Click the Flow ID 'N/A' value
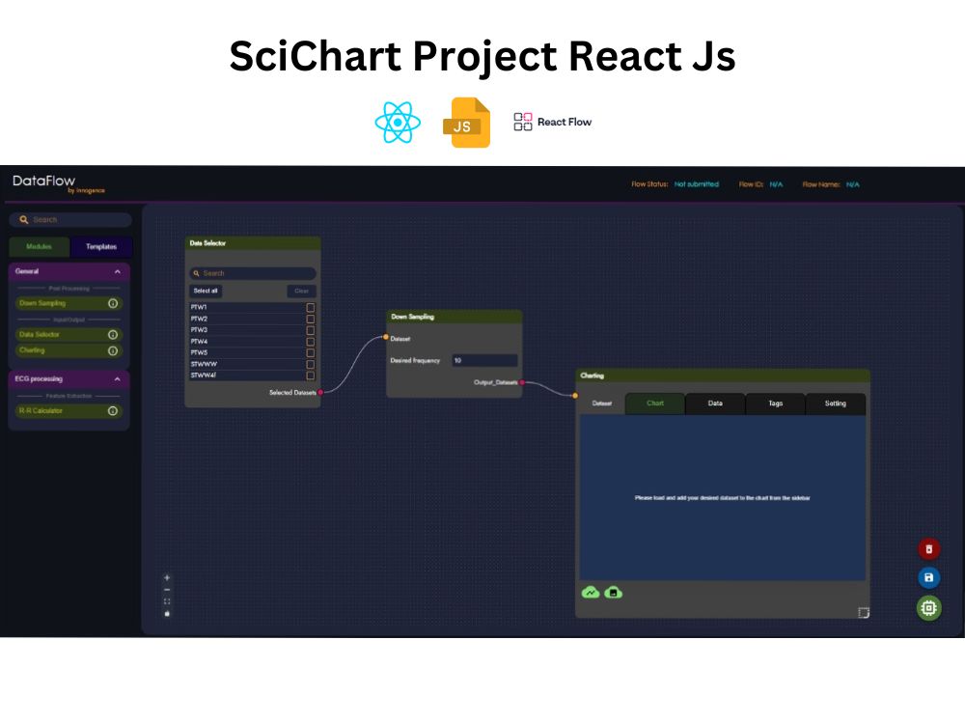 (776, 184)
